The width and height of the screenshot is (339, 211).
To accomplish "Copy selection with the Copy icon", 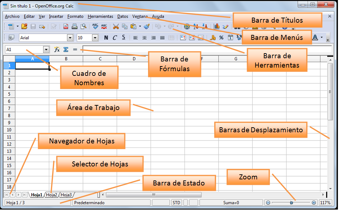I will click(125, 27).
